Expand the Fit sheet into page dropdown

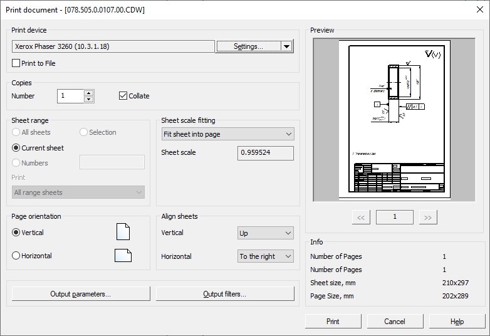227,134
